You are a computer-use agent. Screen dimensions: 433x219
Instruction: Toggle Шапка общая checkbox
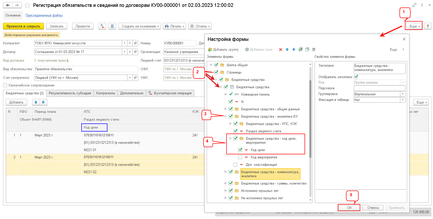(216, 65)
